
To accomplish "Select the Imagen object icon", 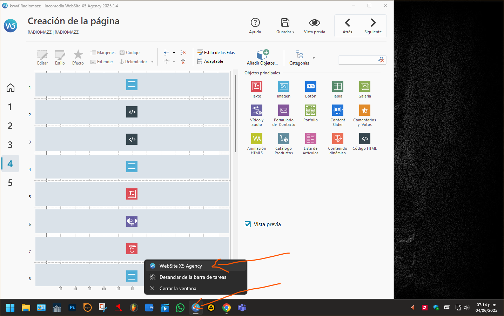I will coord(283,86).
